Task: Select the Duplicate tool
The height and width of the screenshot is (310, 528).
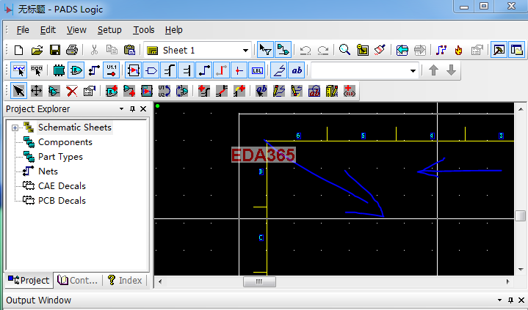Action: tap(54, 91)
